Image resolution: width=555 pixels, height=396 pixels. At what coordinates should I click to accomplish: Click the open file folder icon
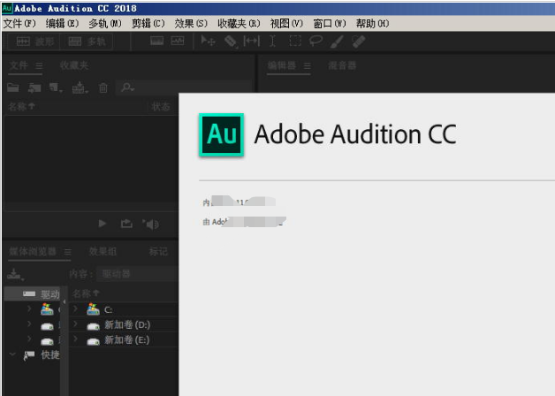tap(13, 88)
